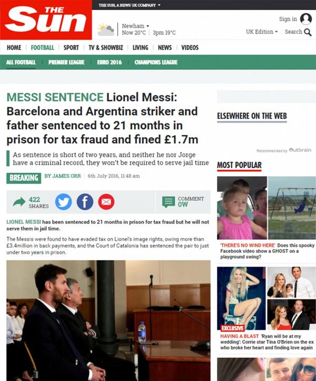Screen dimensions: 316x381
Task: Go to TV & Showbiz section
Action: coord(106,47)
